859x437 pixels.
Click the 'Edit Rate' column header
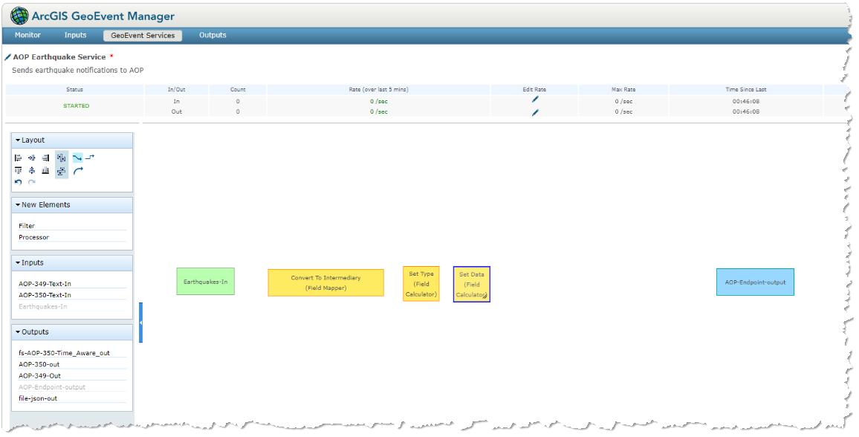(534, 89)
